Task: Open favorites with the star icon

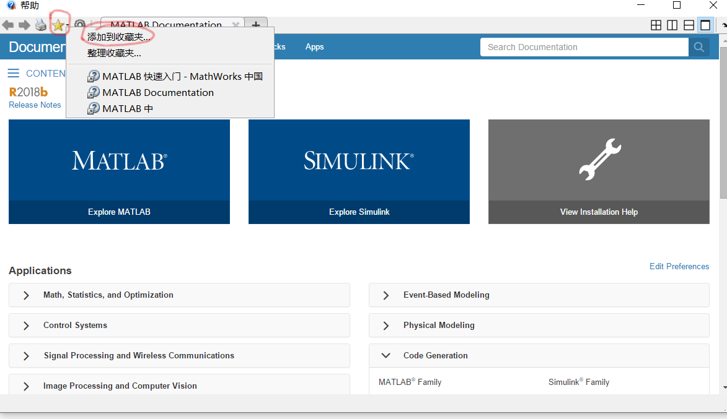Action: click(x=58, y=25)
